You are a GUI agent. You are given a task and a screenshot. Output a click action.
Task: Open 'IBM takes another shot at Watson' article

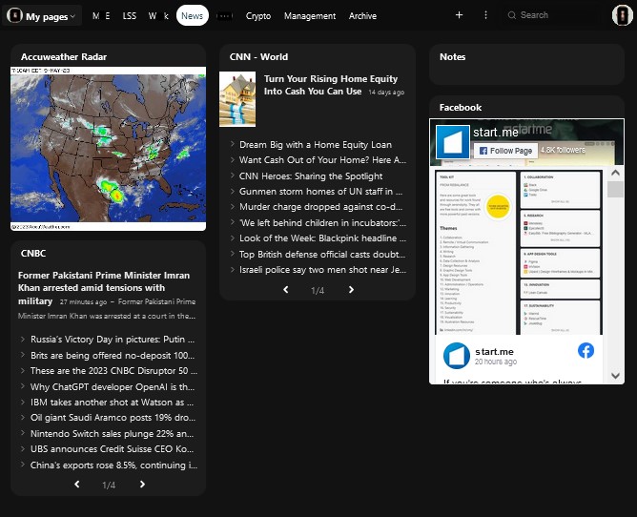[x=113, y=403]
